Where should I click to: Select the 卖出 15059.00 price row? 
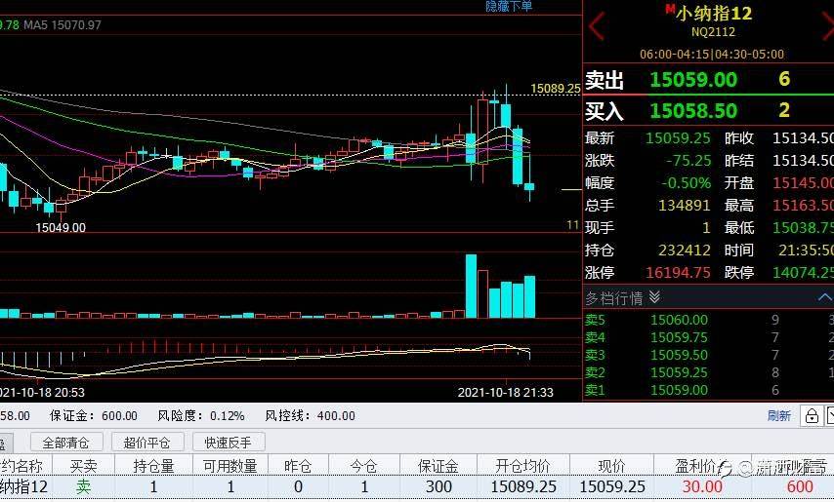pos(707,80)
